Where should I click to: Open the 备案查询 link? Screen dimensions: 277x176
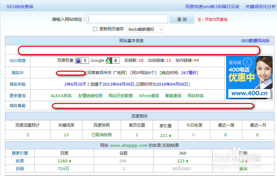[x=173, y=96]
